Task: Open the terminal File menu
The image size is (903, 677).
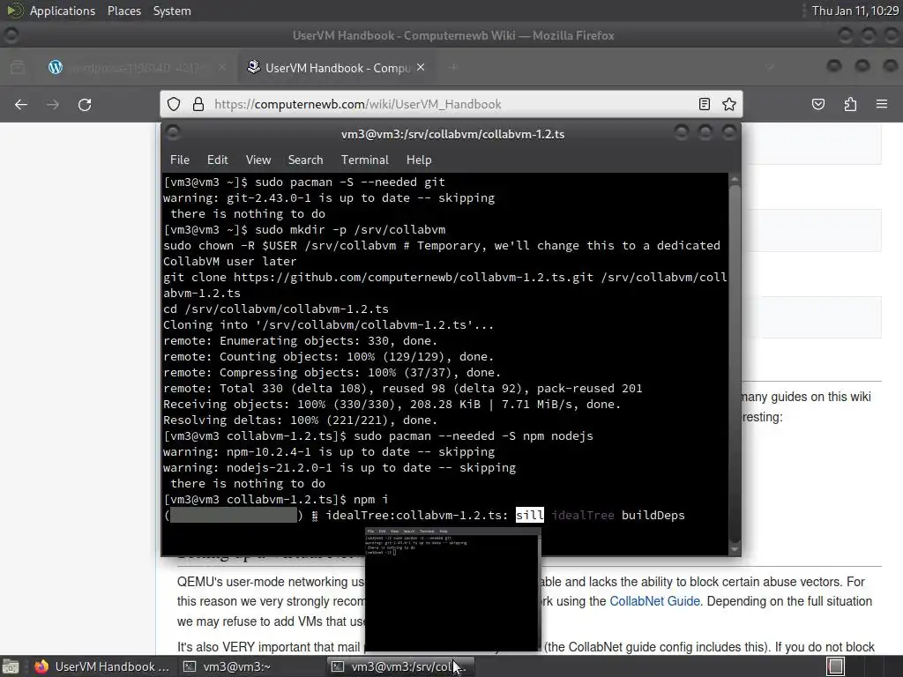Action: pos(180,160)
